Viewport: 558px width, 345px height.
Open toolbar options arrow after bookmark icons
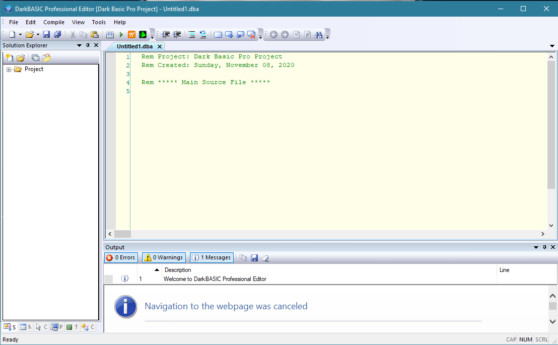click(260, 36)
